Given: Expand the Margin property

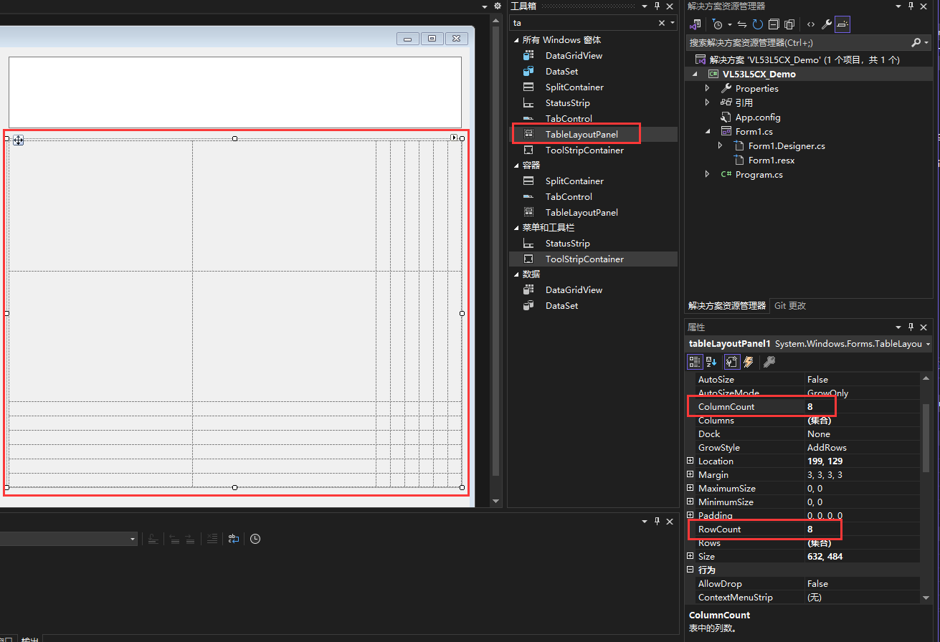Looking at the screenshot, I should pyautogui.click(x=690, y=475).
